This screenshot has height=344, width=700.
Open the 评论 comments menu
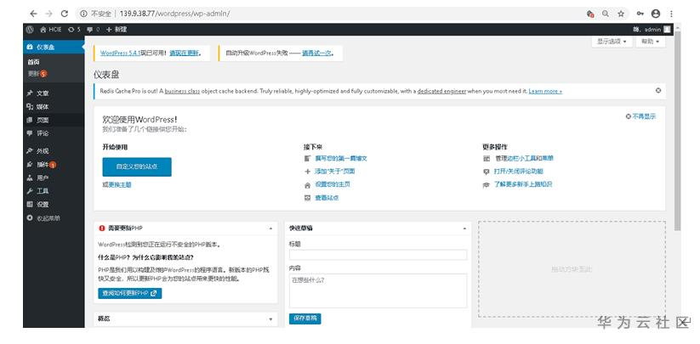tap(54, 133)
